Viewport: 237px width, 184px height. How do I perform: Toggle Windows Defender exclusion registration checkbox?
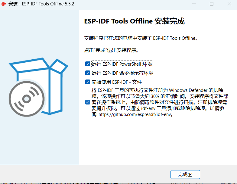(88, 102)
